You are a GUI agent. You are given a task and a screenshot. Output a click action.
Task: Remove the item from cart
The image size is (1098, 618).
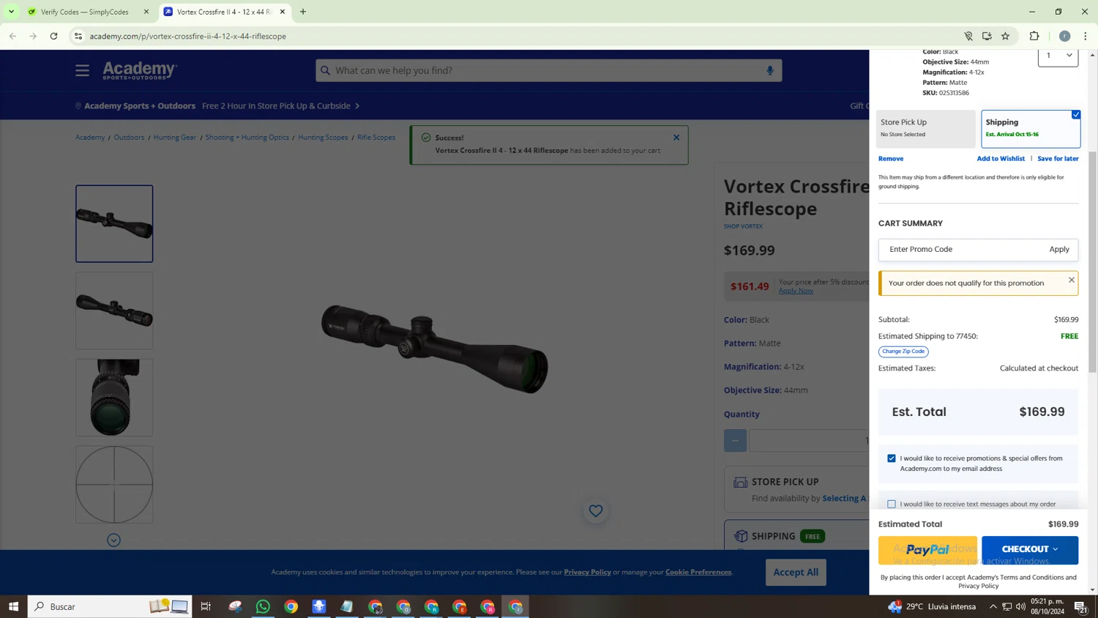[891, 159]
